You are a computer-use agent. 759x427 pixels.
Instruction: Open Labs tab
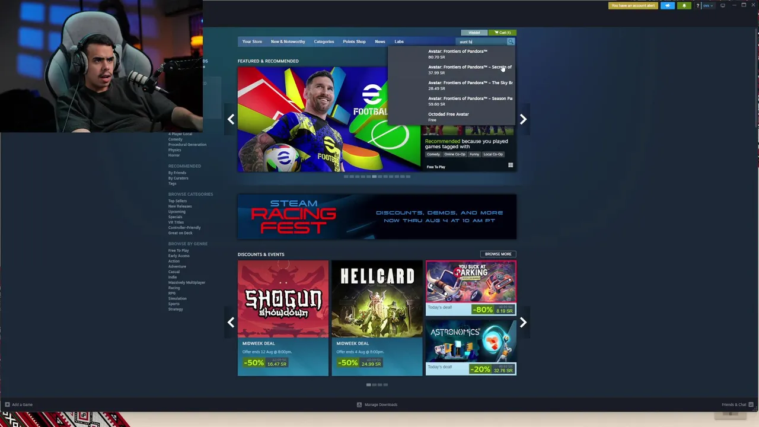coord(399,42)
